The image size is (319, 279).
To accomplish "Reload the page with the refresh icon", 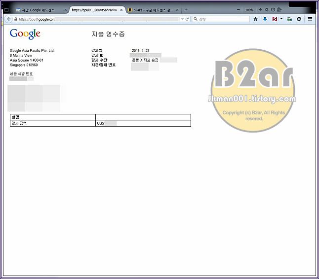I will (187, 19).
